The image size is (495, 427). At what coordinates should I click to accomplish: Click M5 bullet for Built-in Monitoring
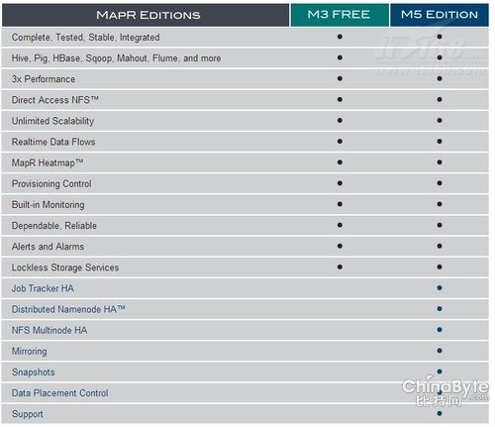click(x=440, y=204)
